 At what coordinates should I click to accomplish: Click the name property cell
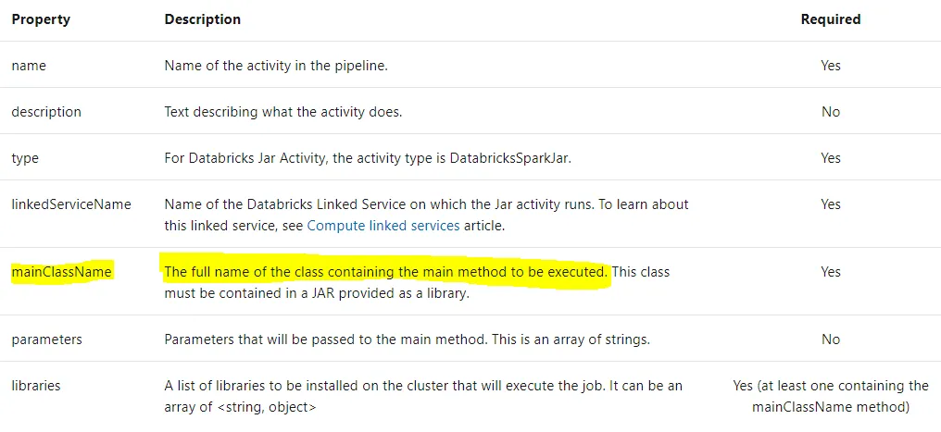tap(28, 66)
